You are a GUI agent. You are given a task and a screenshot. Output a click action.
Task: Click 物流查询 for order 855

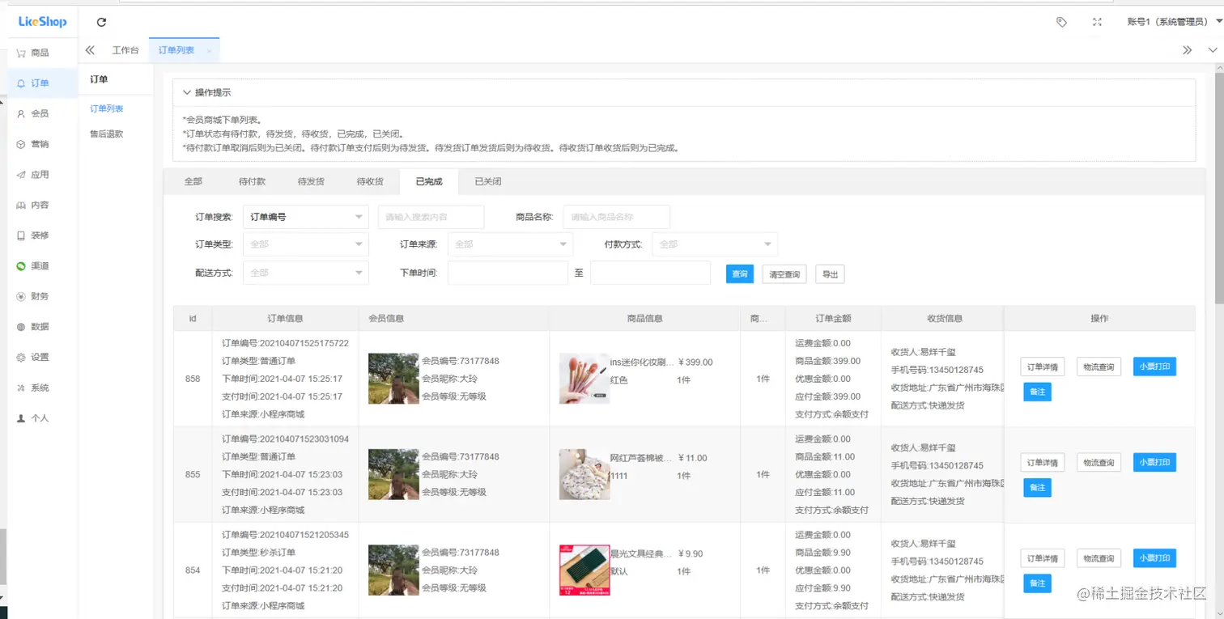(1099, 462)
